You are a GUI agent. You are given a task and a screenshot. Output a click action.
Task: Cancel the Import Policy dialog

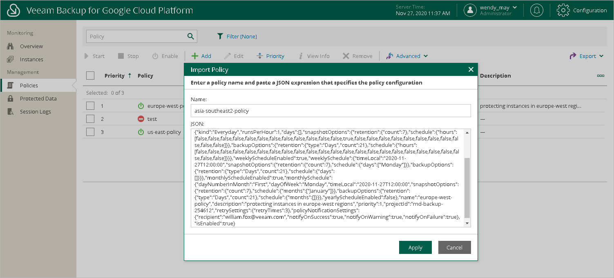click(x=455, y=247)
